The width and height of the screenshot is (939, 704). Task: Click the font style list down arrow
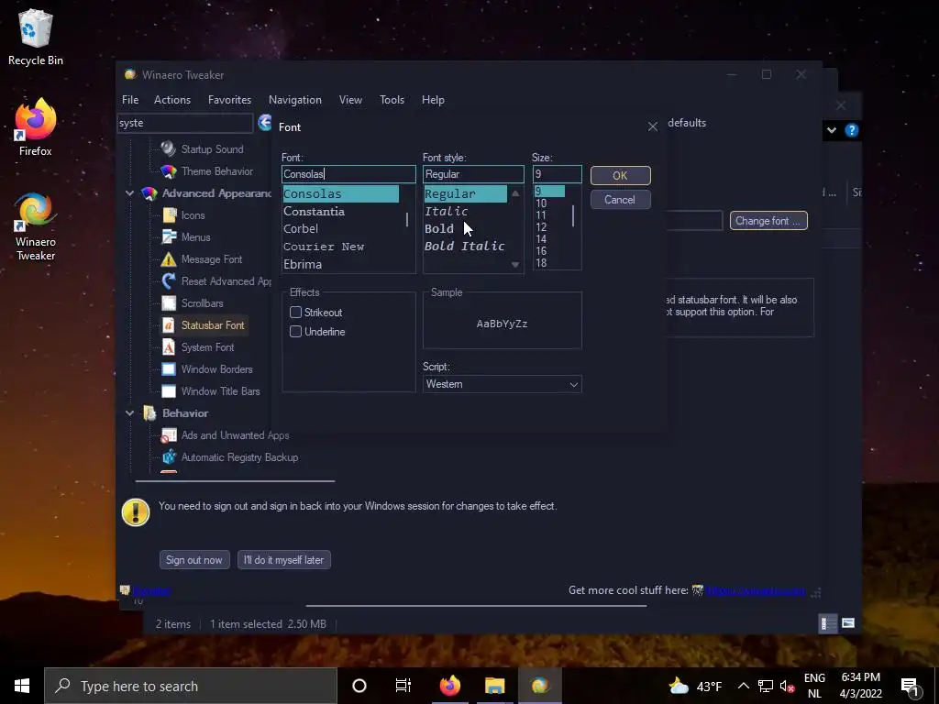tap(515, 265)
